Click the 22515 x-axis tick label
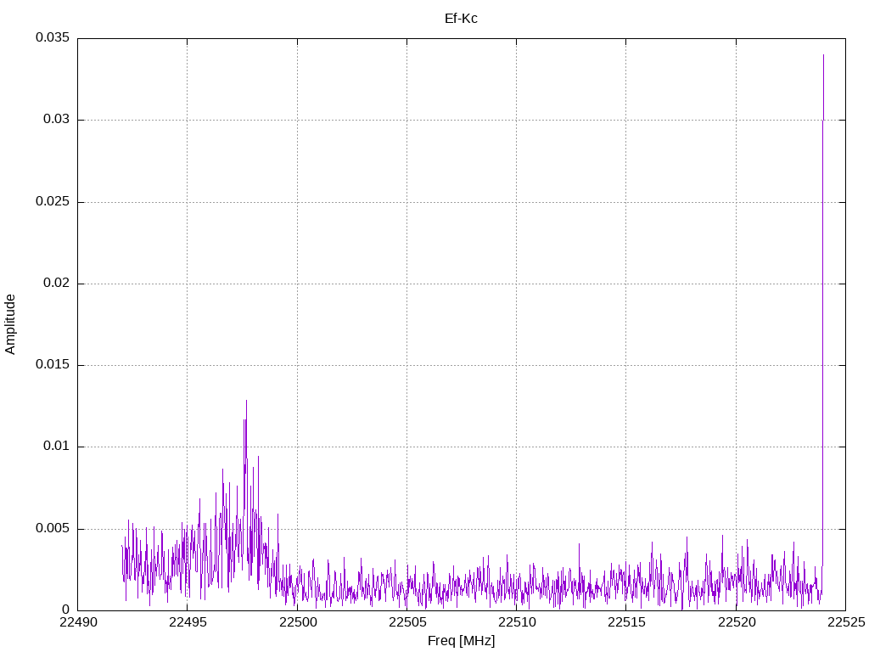This screenshot has width=869, height=652. [x=627, y=622]
